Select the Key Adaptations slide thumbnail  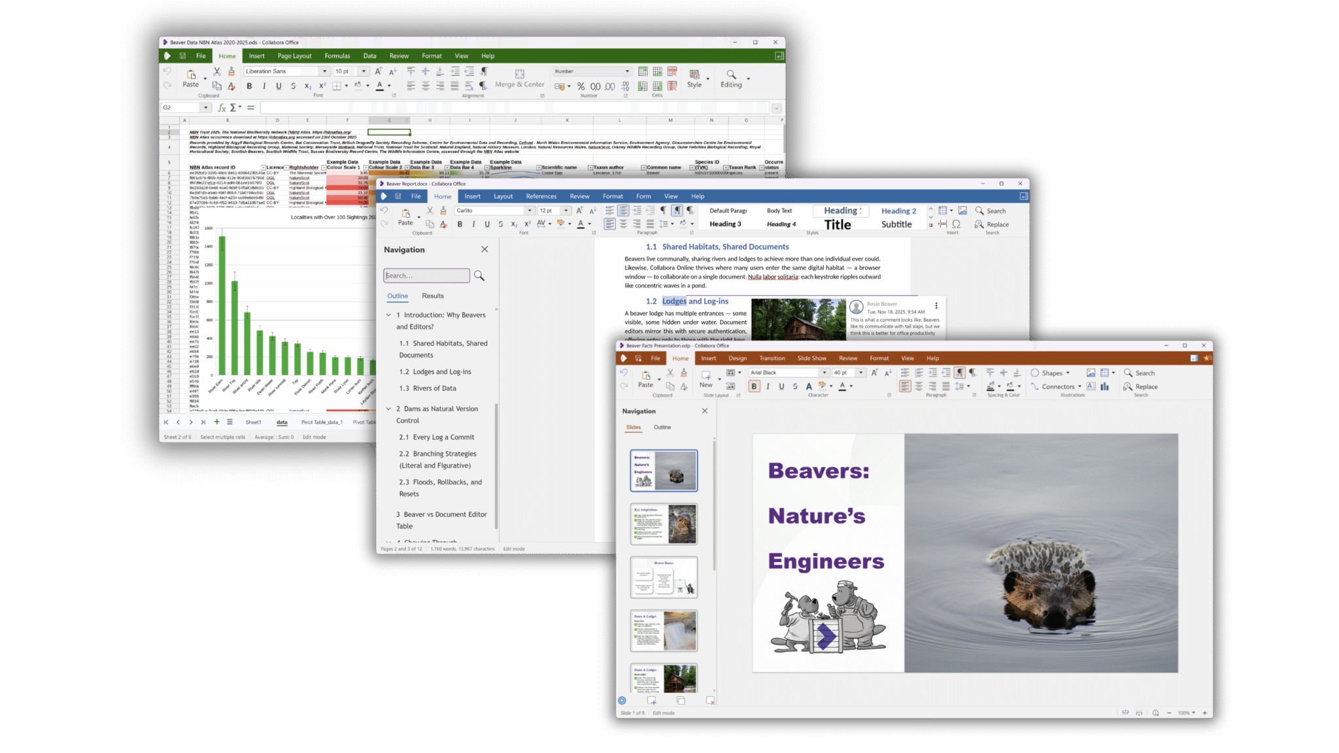click(664, 524)
